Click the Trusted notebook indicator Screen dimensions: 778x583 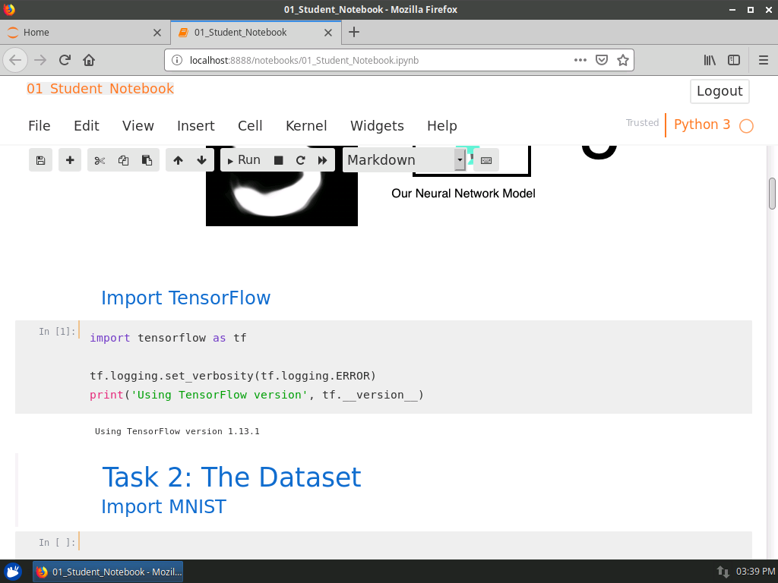pos(642,122)
